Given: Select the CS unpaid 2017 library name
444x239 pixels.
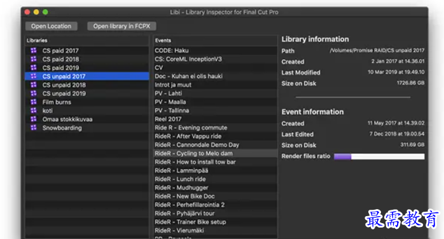Looking at the screenshot, I should [64, 76].
